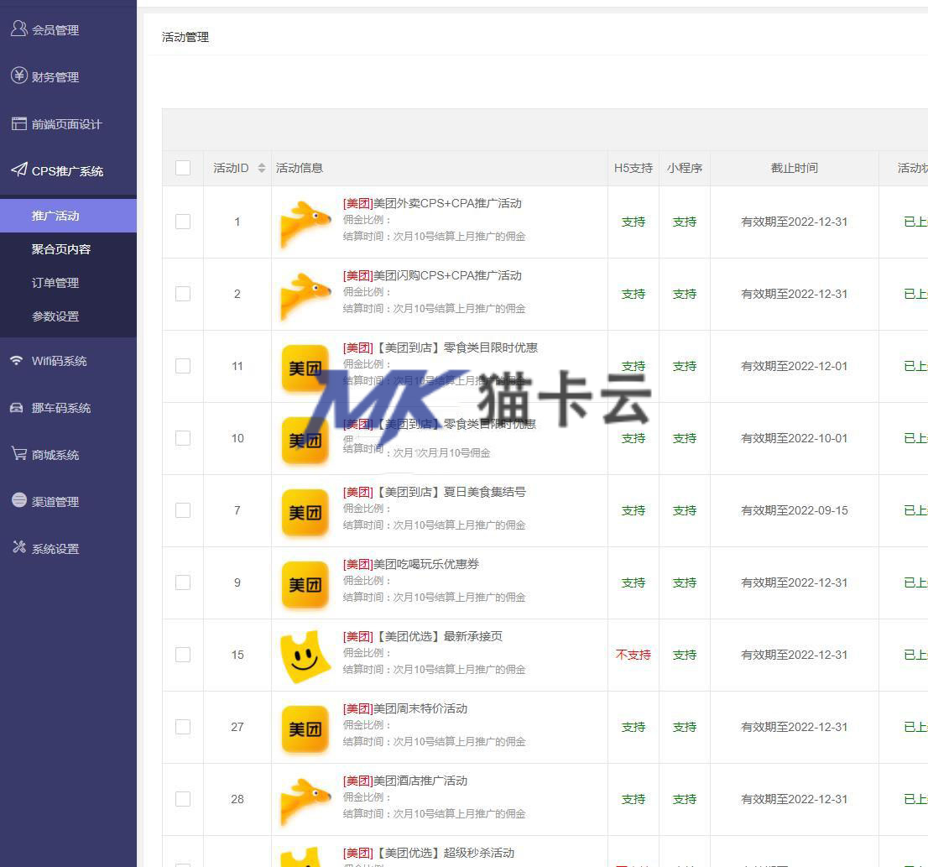The image size is (928, 867).
Task: Mark the checkbox for activity 28
Action: [183, 800]
